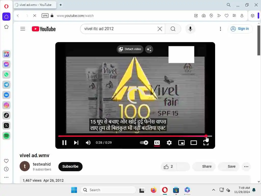The image size is (261, 196).
Task: Open TikTok from the sidebar
Action: [6, 115]
